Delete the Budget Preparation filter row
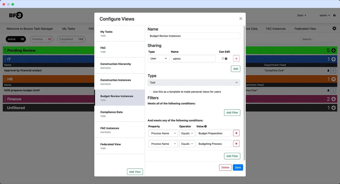 coord(236,133)
